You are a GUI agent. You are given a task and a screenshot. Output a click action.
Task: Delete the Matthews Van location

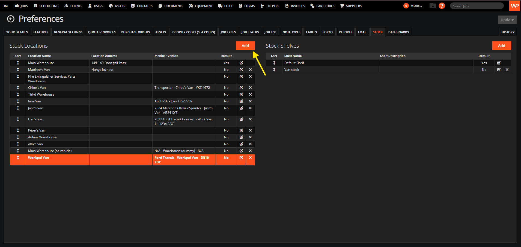click(250, 70)
